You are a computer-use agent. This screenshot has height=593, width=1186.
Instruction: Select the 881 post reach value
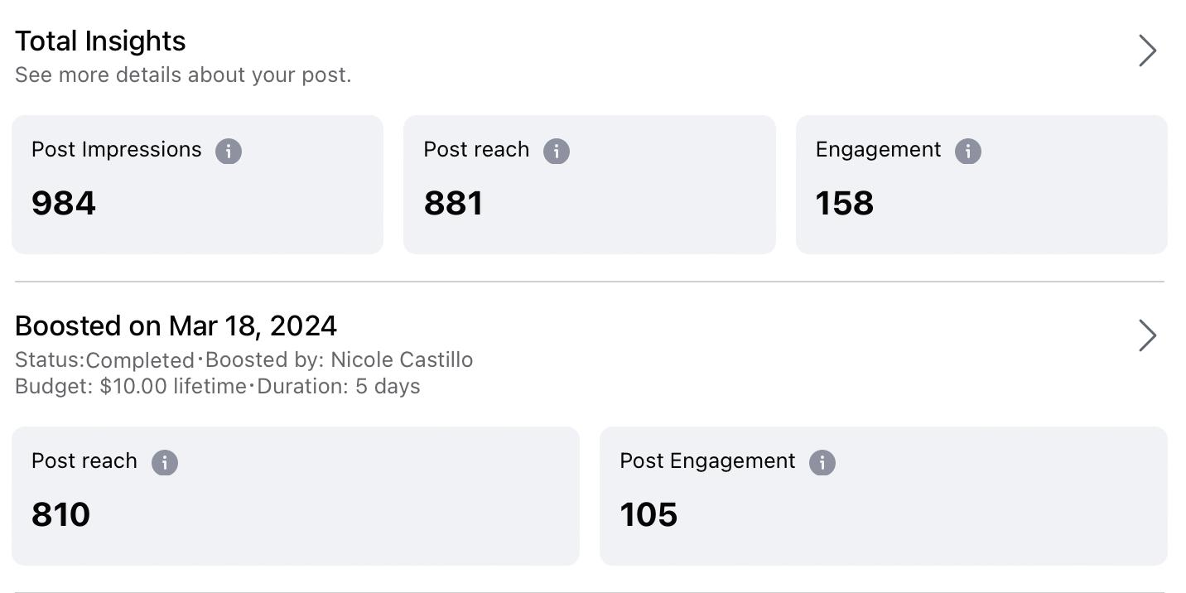click(453, 204)
